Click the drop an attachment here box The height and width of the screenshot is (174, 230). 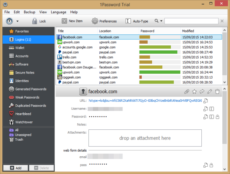click(x=145, y=138)
